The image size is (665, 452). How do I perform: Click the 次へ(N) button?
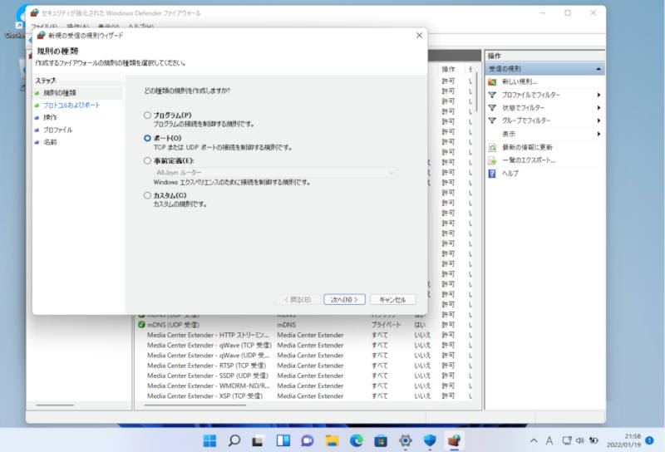(344, 299)
